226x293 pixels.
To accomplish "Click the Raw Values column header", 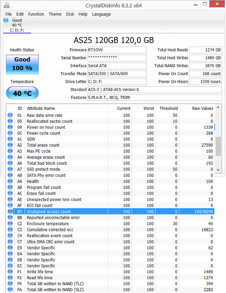I will tap(197, 108).
